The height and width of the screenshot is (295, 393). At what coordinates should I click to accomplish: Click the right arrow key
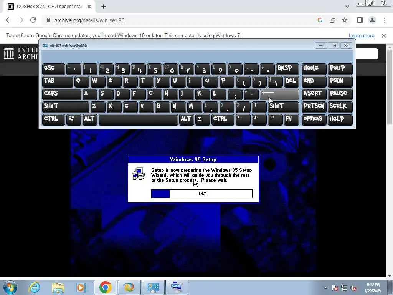[275, 120]
